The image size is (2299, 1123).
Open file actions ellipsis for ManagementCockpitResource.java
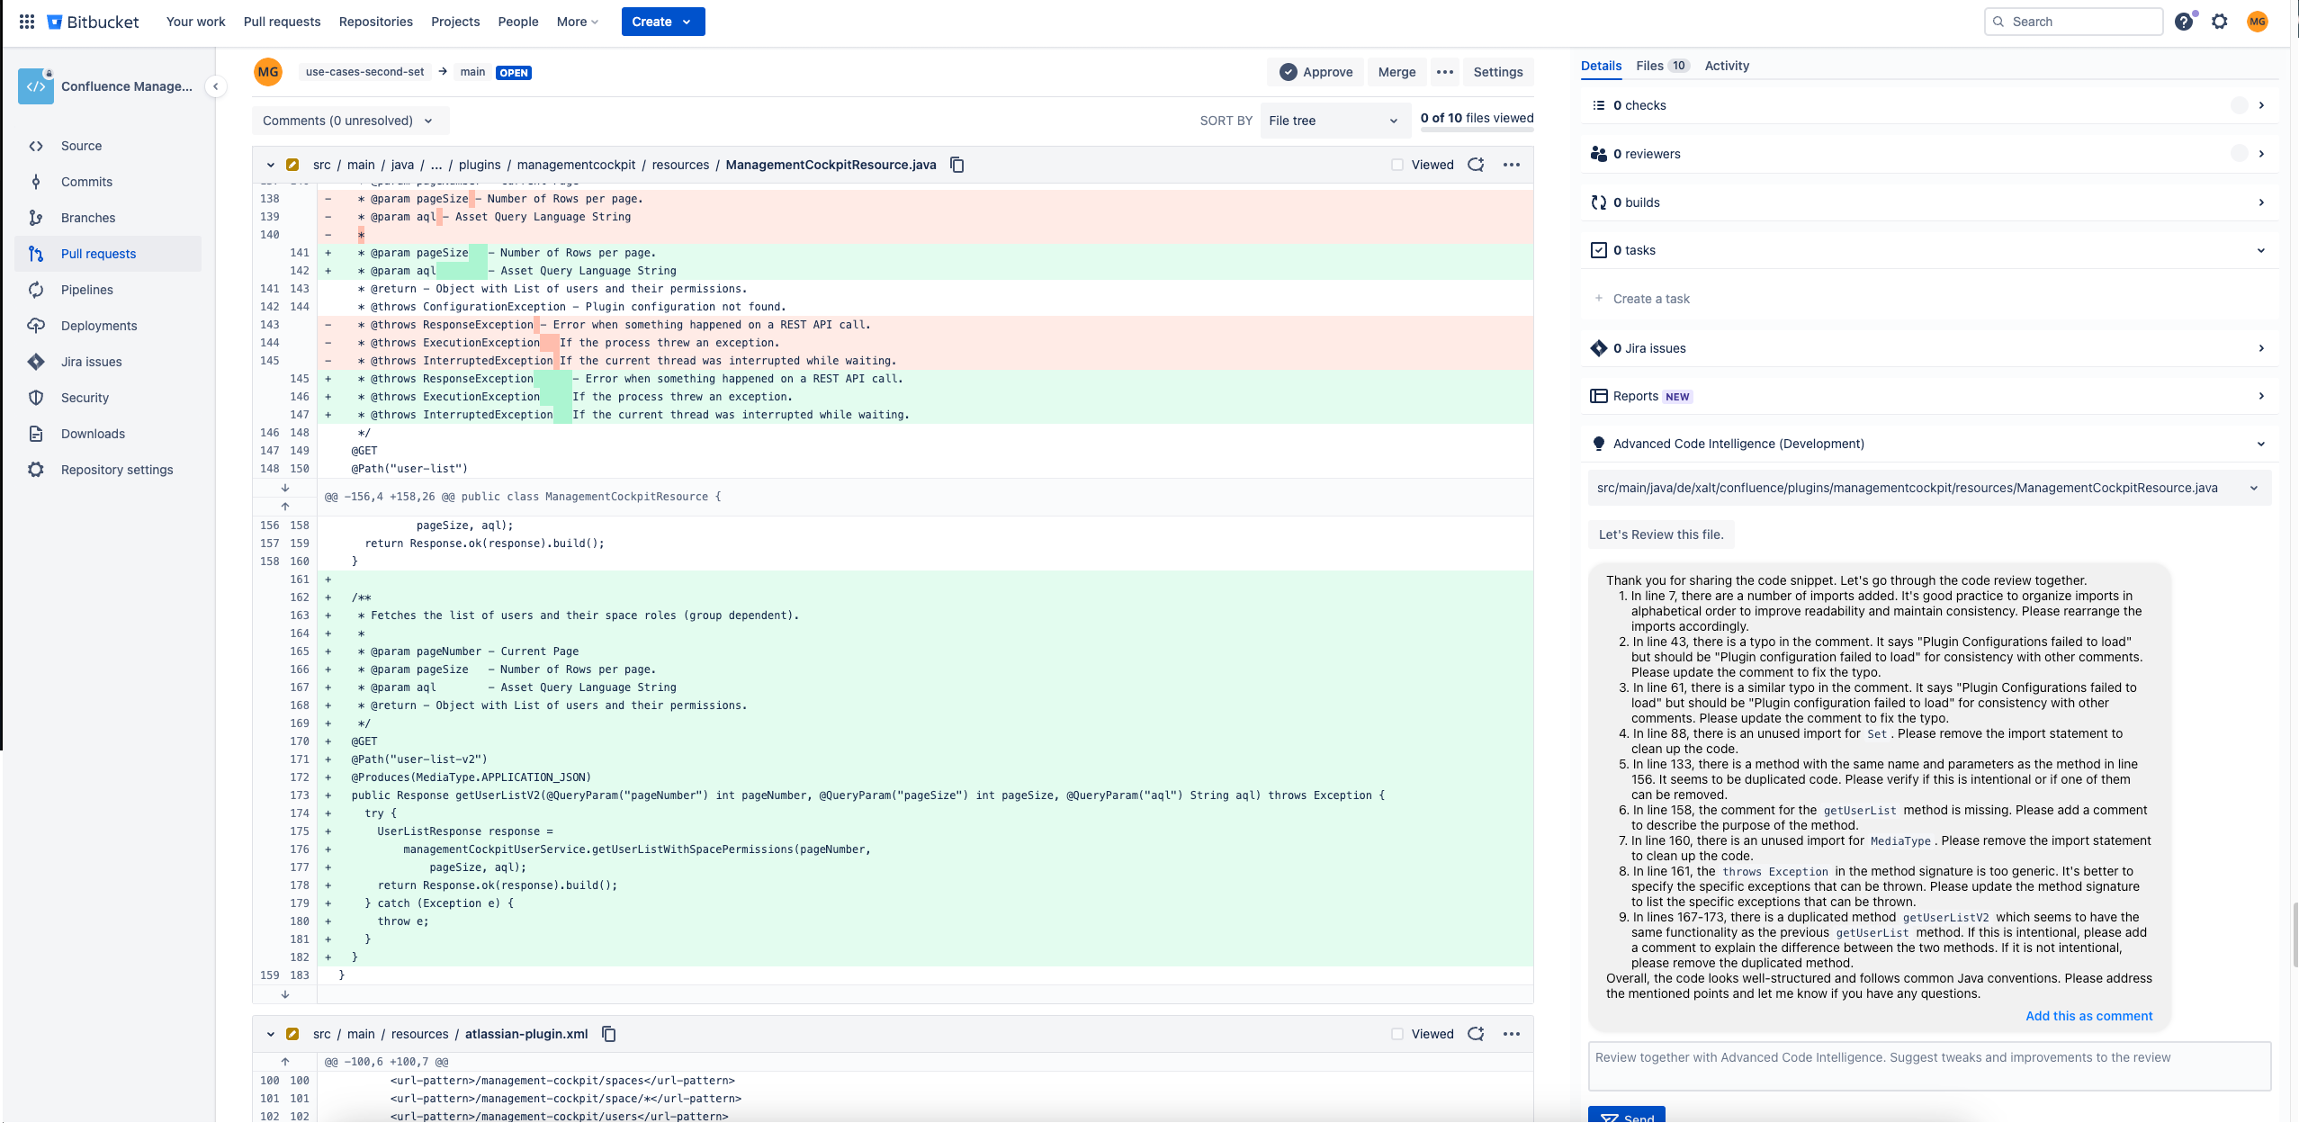pos(1512,165)
